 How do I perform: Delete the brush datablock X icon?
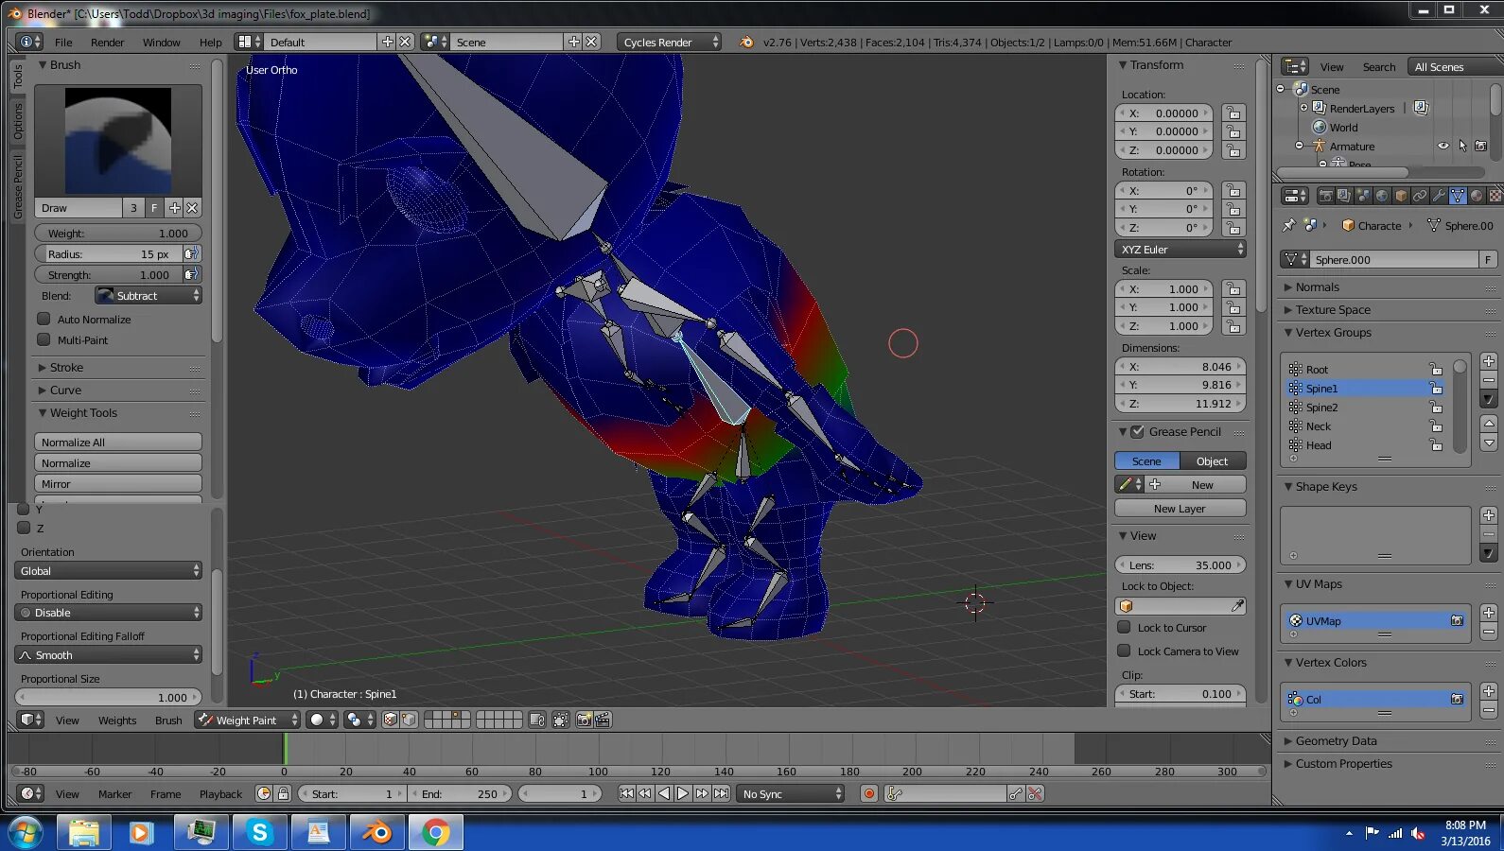coord(192,208)
